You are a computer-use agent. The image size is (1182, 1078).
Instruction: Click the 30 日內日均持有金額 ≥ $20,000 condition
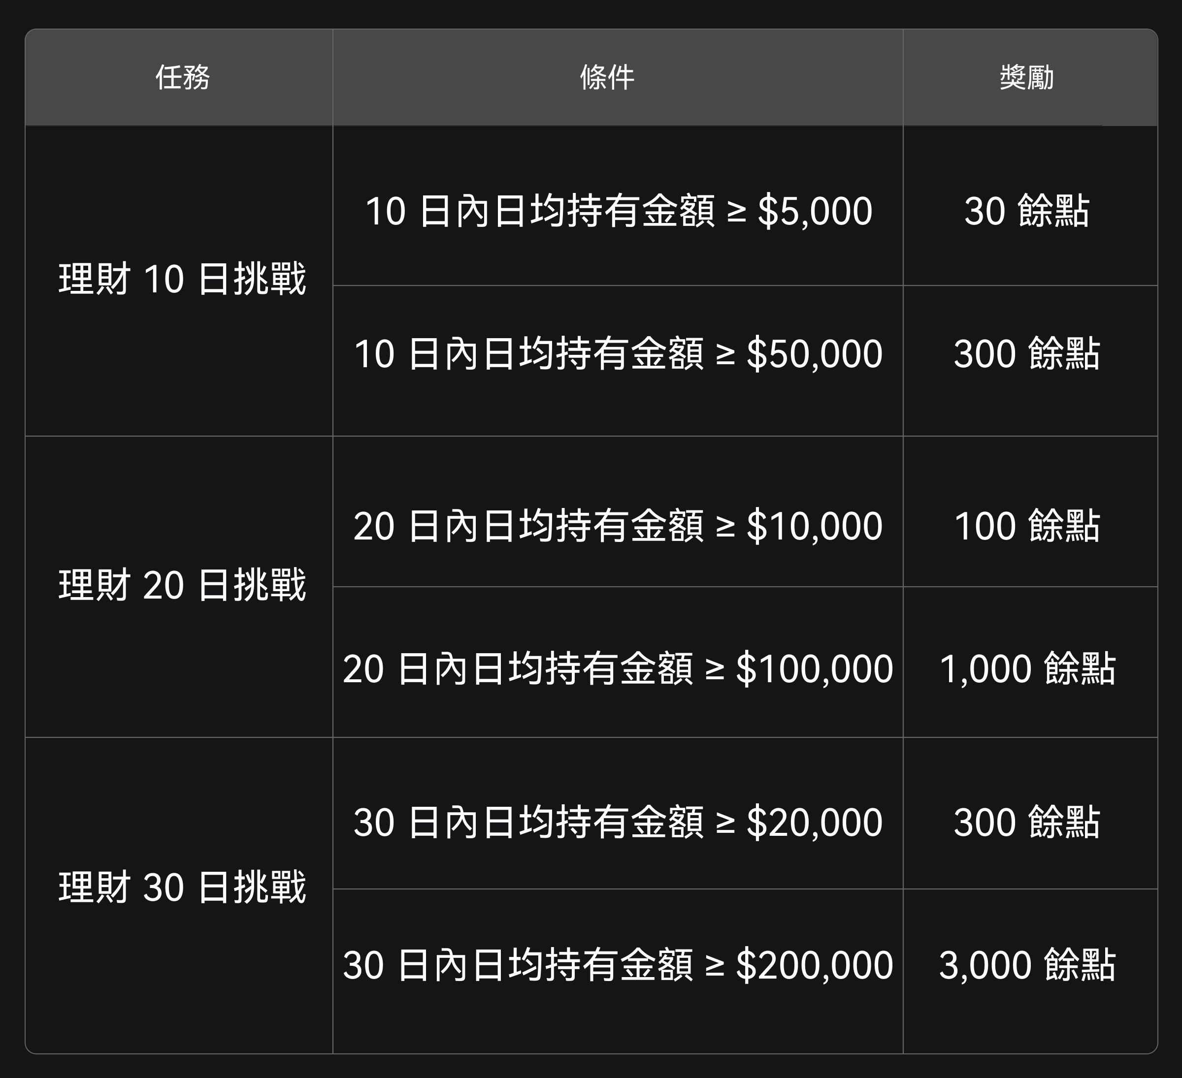tap(618, 822)
